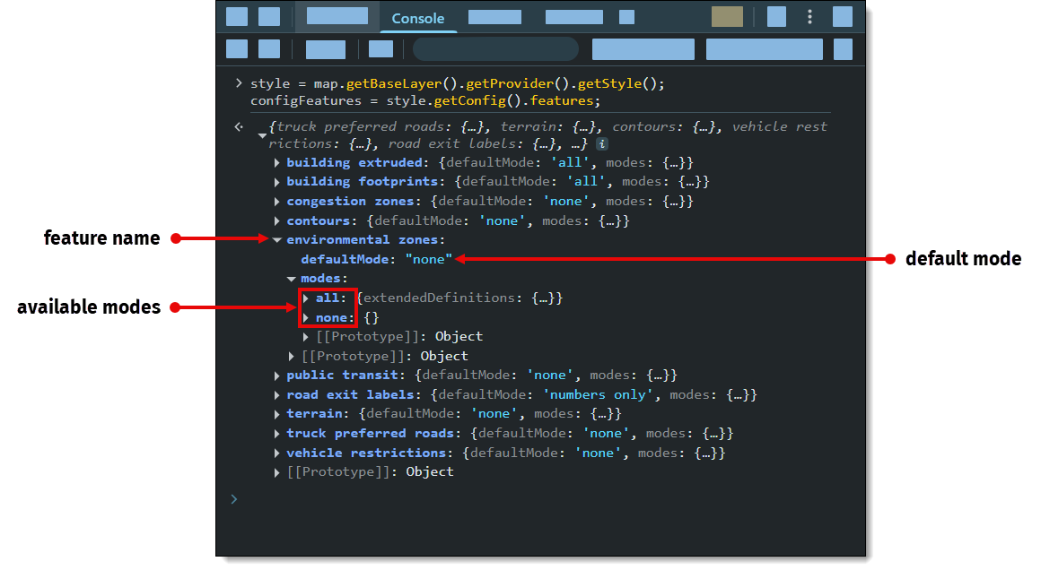Expand the none mode

(x=306, y=318)
